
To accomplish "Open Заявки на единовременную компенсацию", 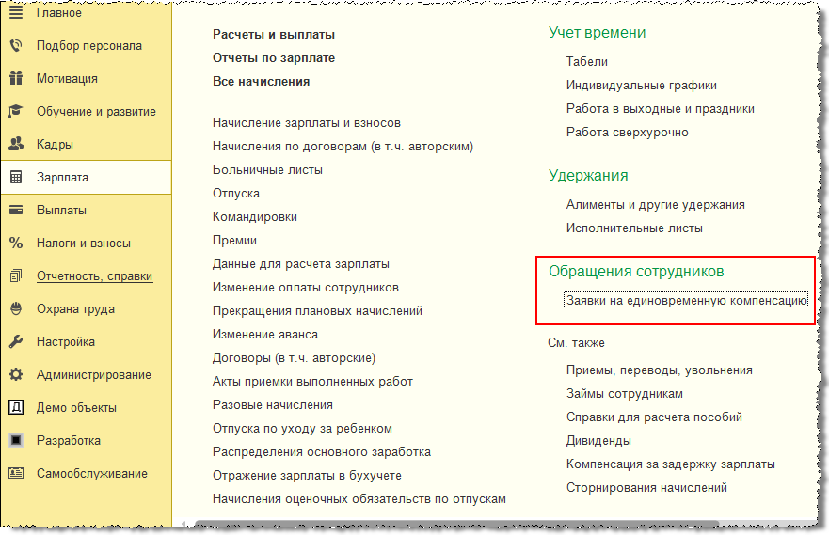I will (x=686, y=301).
